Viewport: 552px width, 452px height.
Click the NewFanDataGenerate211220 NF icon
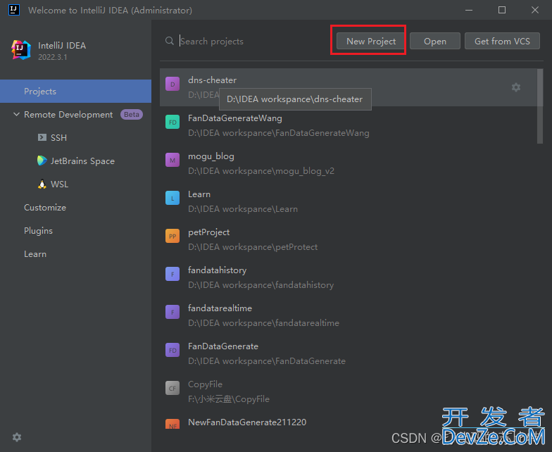coord(172,424)
